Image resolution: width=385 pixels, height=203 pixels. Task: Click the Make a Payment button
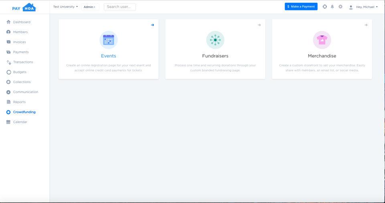click(x=301, y=7)
